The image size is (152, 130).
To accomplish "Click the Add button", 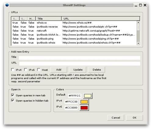I will (59, 70).
